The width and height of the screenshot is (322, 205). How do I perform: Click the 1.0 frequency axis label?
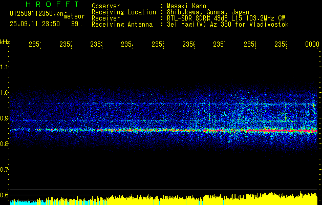click(x=4, y=93)
